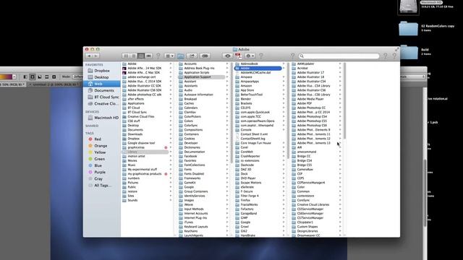Click the Photoshop window vertical scrollbar
Screen dimensions: 463x260
[x=425, y=193]
